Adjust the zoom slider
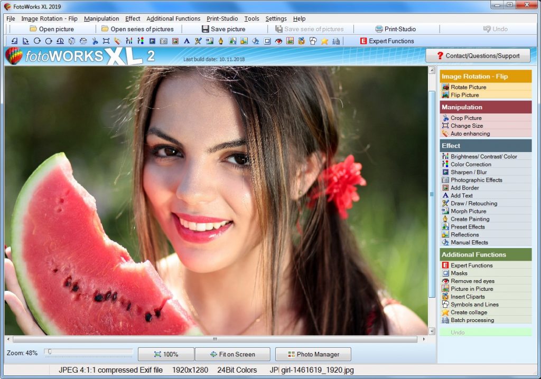Screen dimensions: 541x379 coord(50,350)
